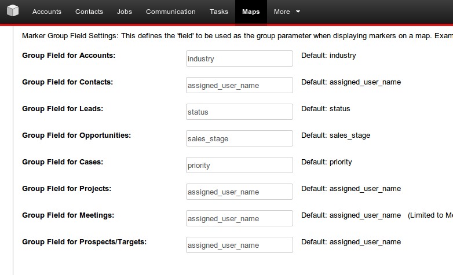Open the Communication menu item

pos(170,12)
